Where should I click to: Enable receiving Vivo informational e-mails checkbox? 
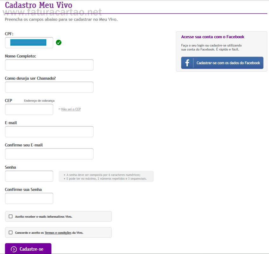pyautogui.click(x=11, y=216)
